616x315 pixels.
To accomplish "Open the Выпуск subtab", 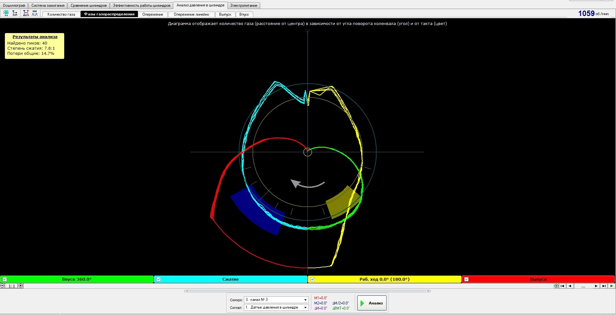I will (225, 14).
